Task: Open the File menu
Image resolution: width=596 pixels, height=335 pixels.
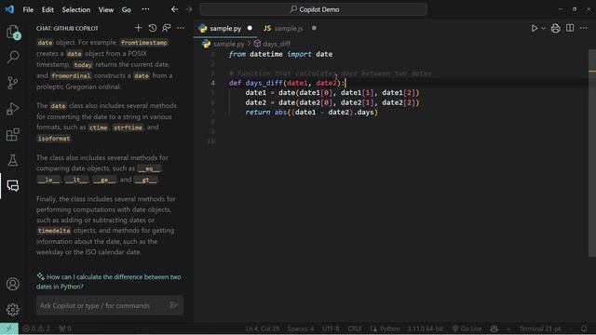Action: tap(28, 9)
